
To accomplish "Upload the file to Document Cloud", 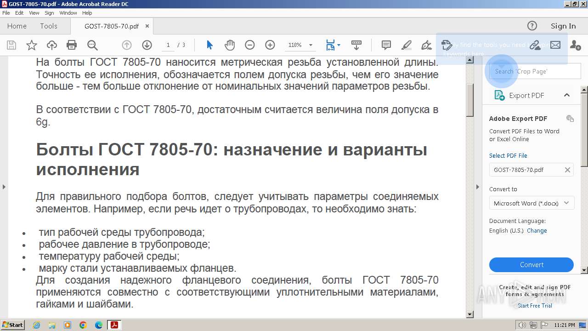I will tap(52, 45).
